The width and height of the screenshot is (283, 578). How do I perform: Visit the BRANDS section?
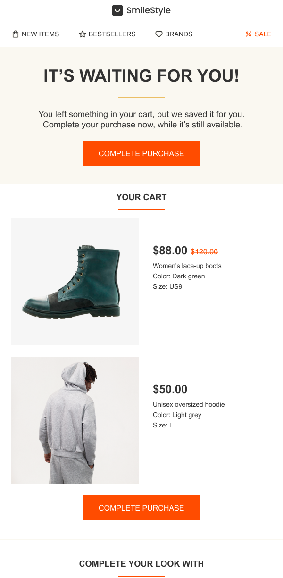click(x=179, y=34)
